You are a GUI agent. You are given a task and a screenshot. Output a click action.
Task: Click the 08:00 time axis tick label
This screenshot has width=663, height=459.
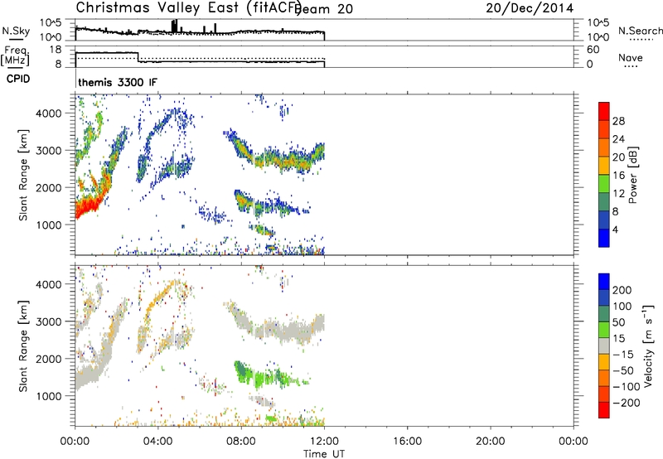pyautogui.click(x=241, y=442)
